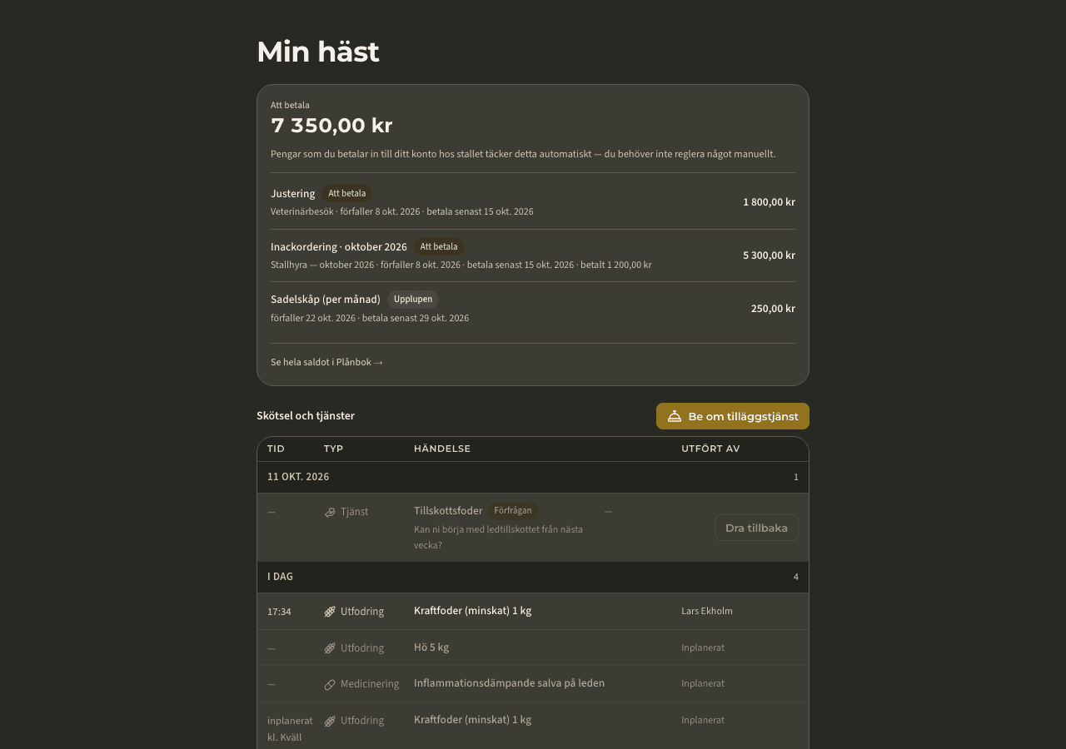Image resolution: width=1066 pixels, height=749 pixels.
Task: Click the Tillskottsfoder request note about ledtillskottet
Action: pyautogui.click(x=498, y=538)
